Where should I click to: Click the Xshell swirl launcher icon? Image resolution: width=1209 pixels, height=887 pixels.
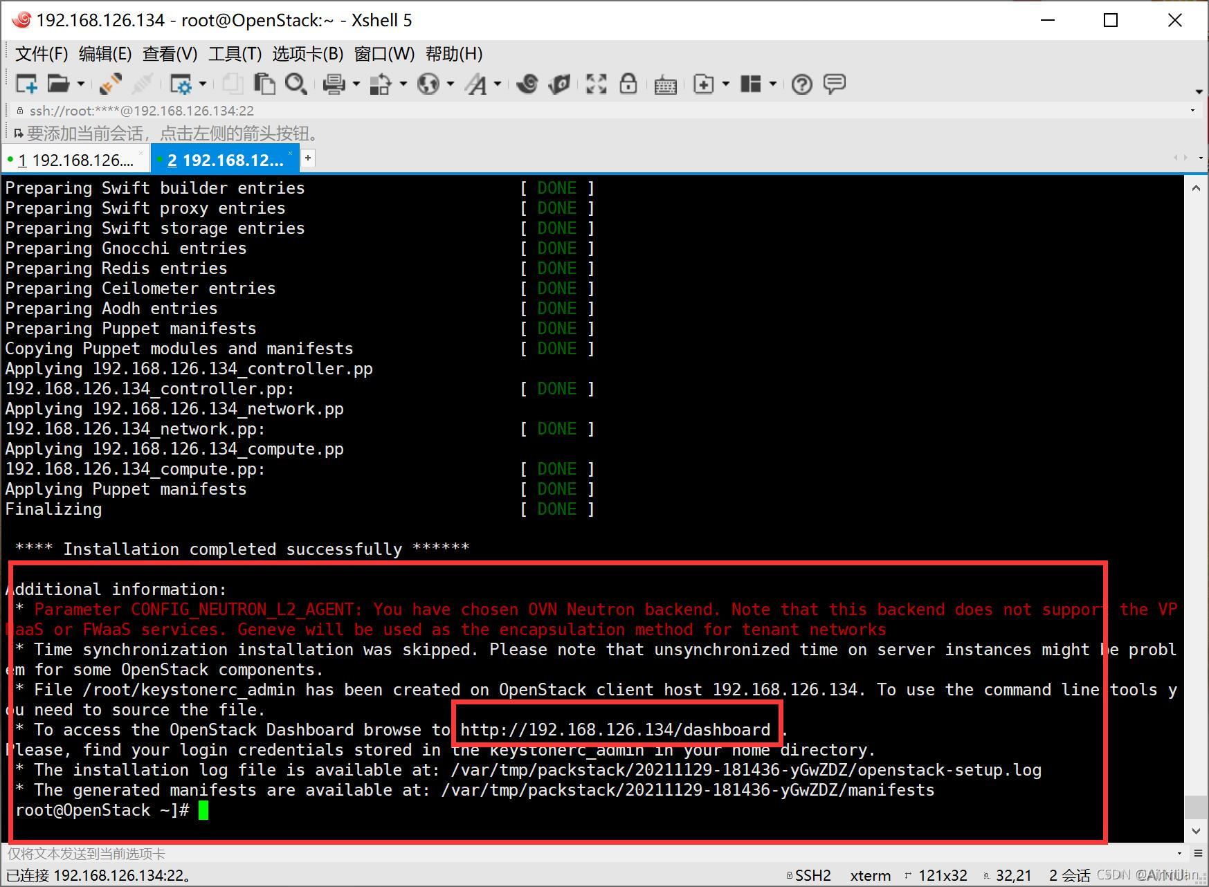tap(527, 84)
